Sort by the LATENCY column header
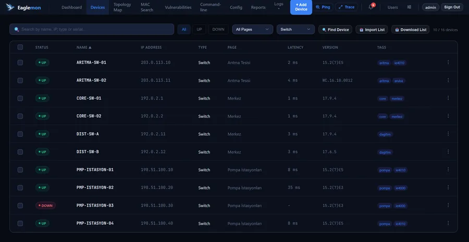The image size is (469, 242). click(295, 47)
